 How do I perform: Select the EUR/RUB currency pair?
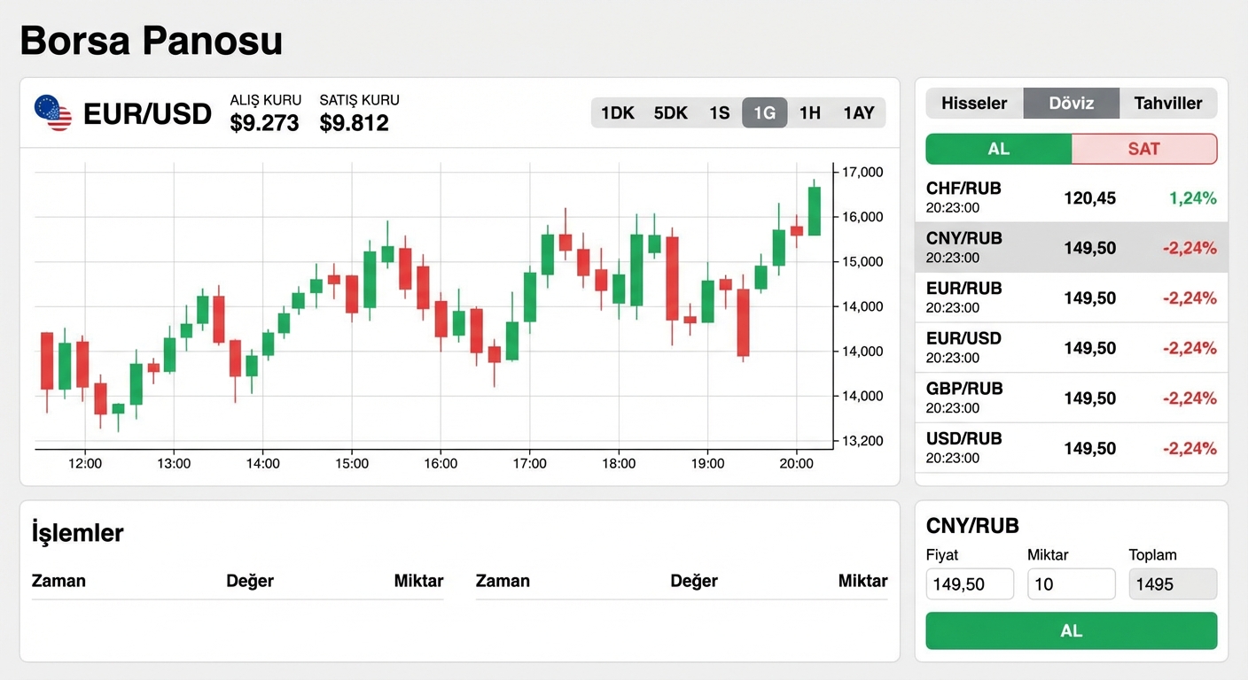tap(1072, 297)
